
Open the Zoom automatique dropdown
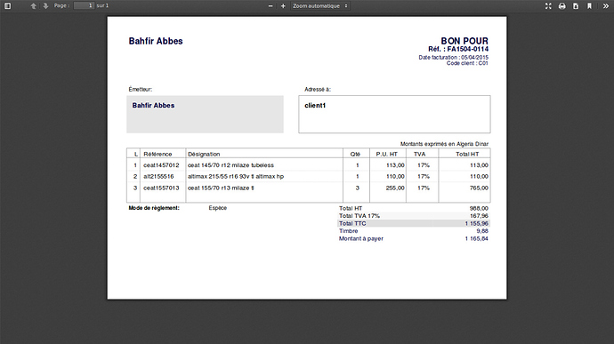click(320, 6)
